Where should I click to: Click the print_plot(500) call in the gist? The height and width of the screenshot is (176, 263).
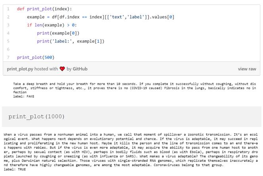[35, 57]
